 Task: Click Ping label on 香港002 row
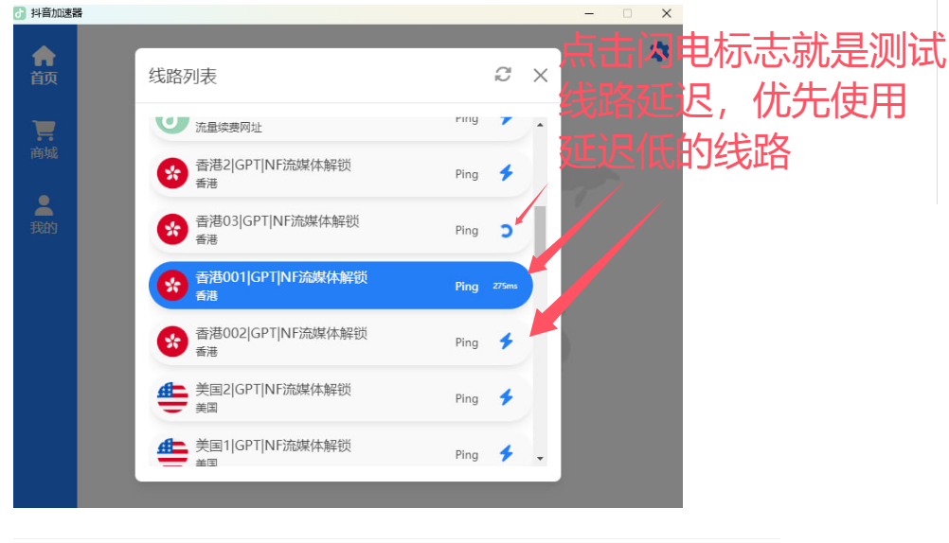click(467, 342)
